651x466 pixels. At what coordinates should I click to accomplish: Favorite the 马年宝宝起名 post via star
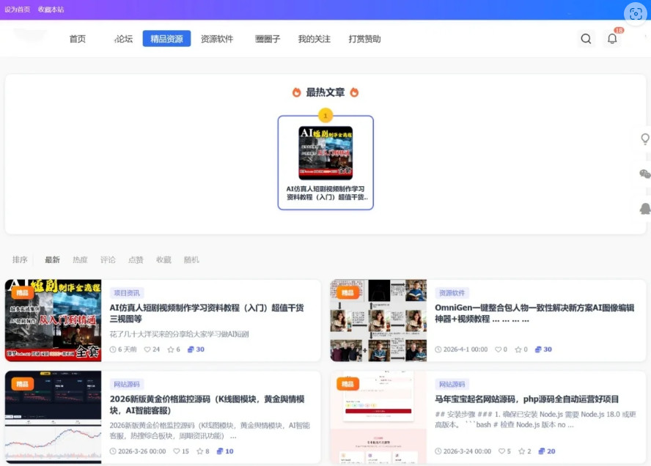(521, 451)
